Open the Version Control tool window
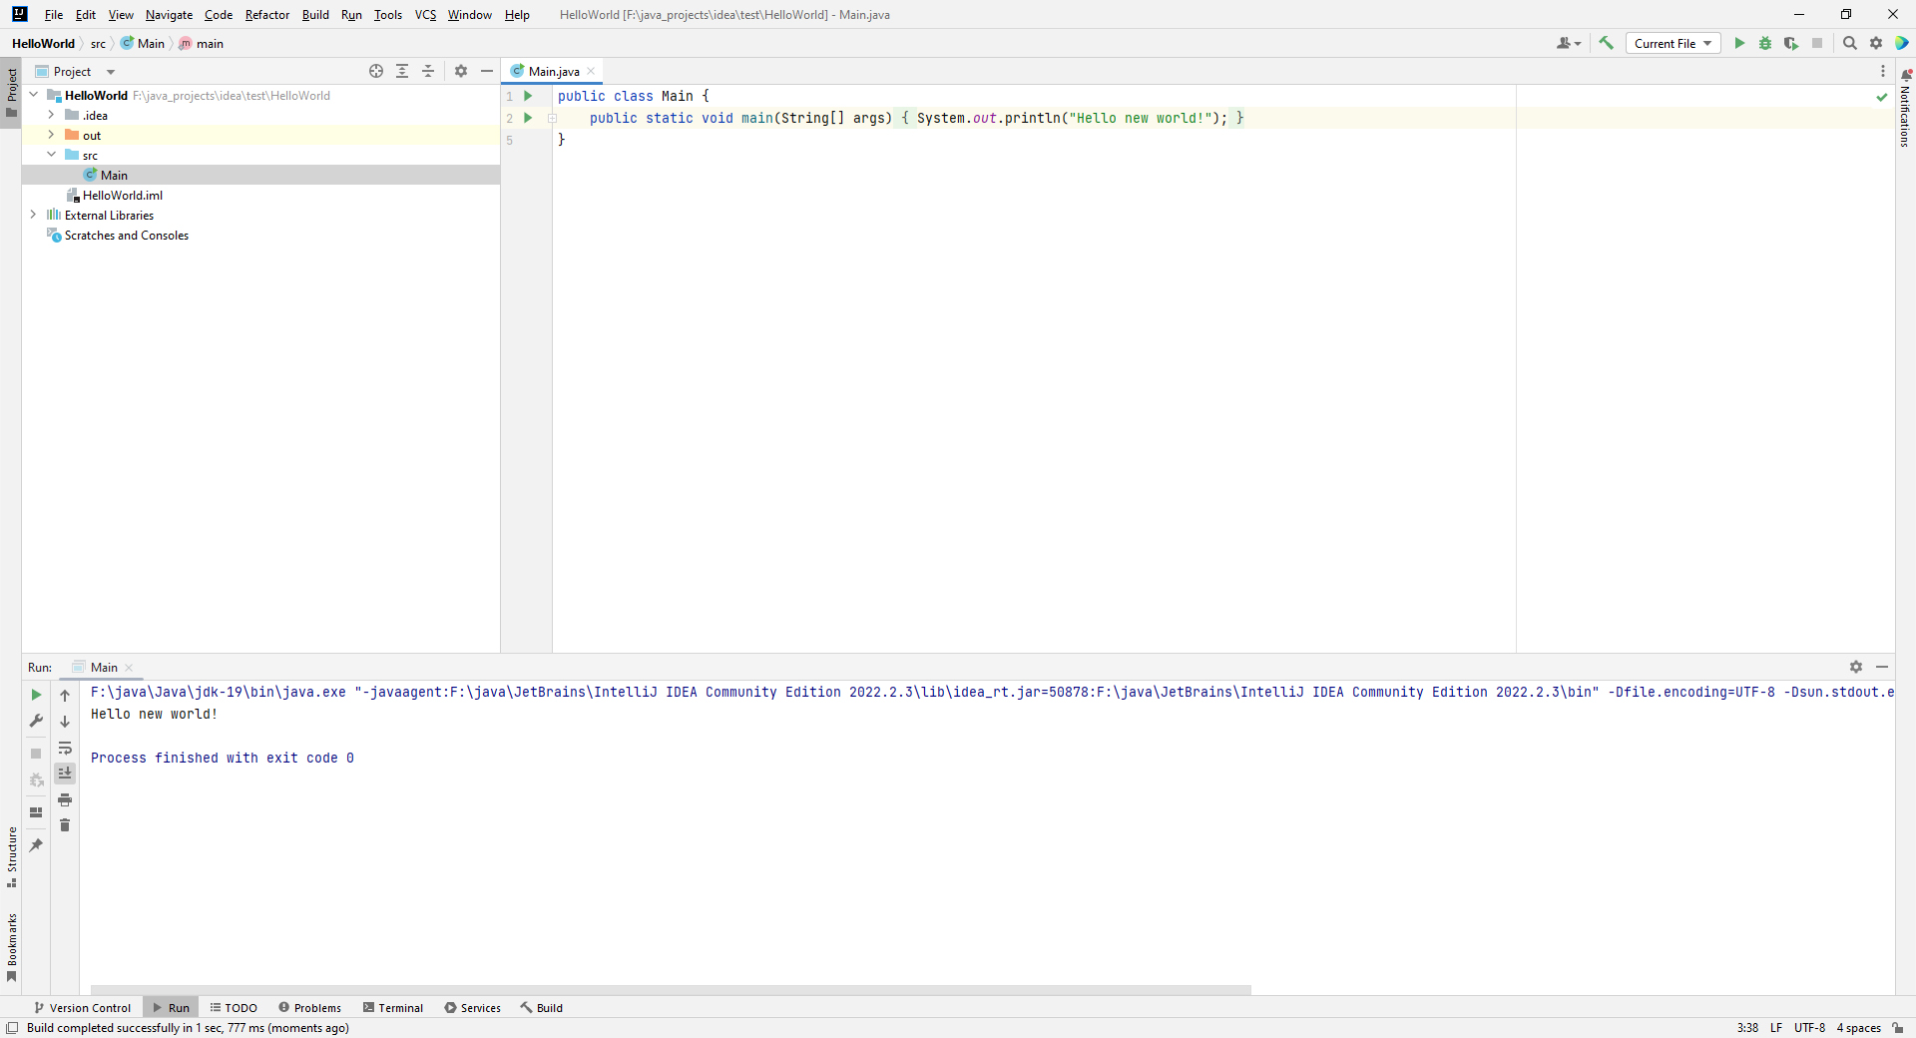Screen dimensions: 1916x1038 (82, 1008)
